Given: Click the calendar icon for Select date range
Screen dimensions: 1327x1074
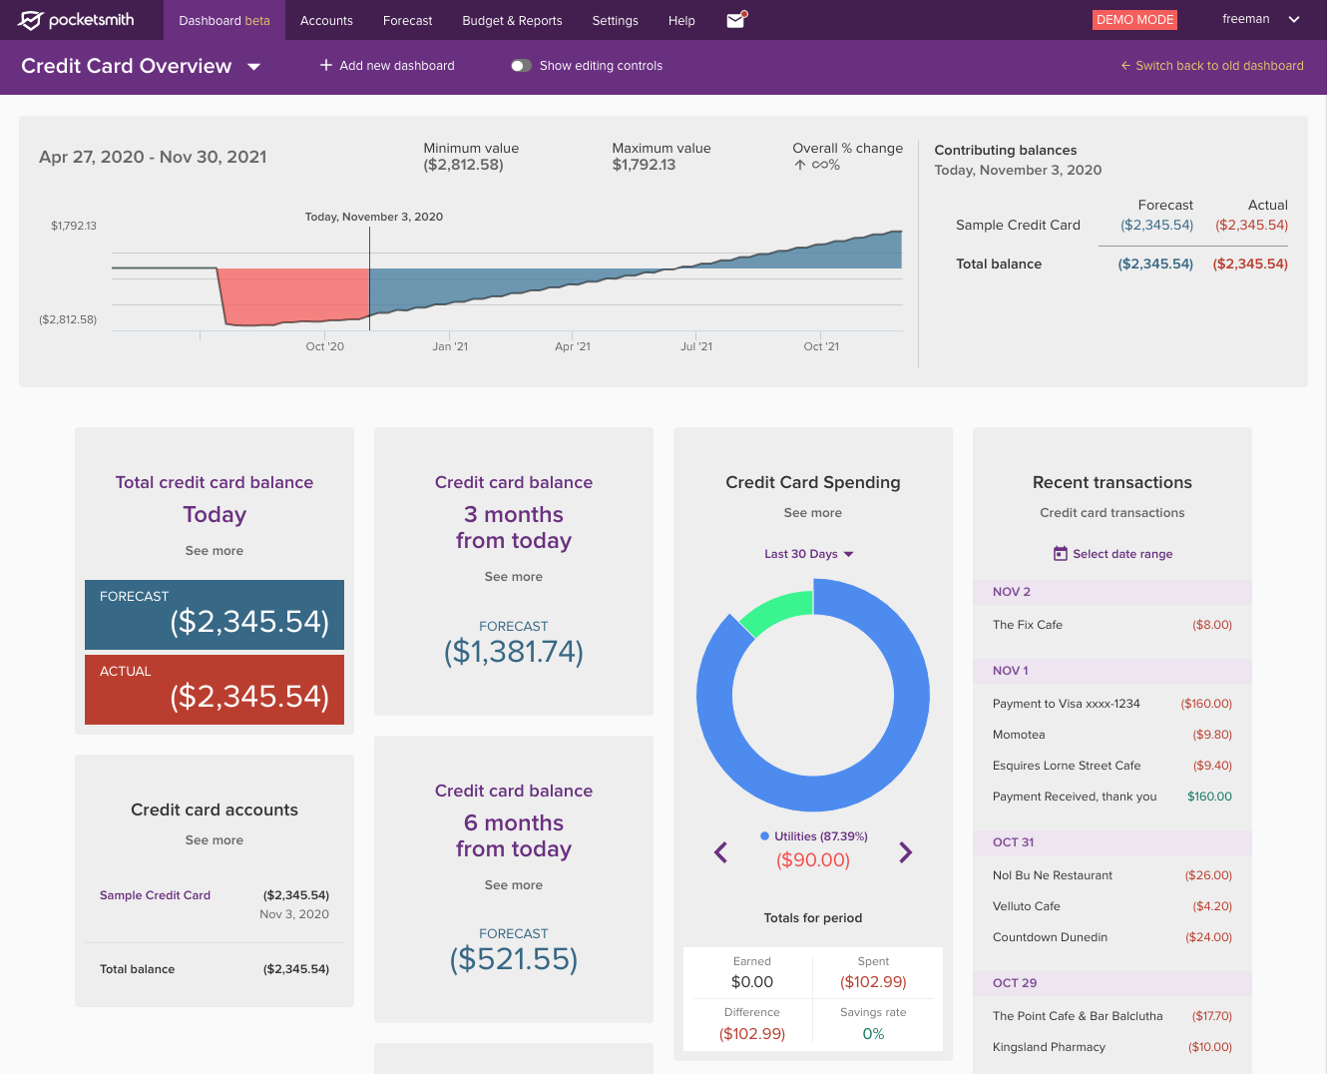Looking at the screenshot, I should (1061, 554).
